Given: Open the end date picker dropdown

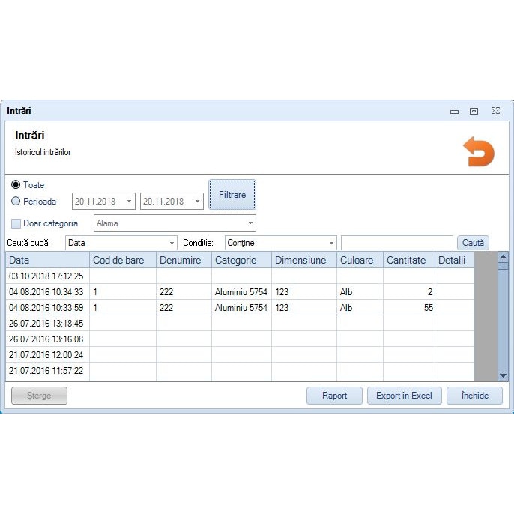Looking at the screenshot, I should 197,202.
